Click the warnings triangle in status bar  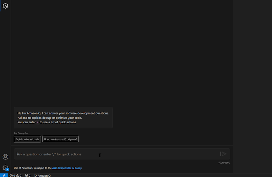coord(18,175)
